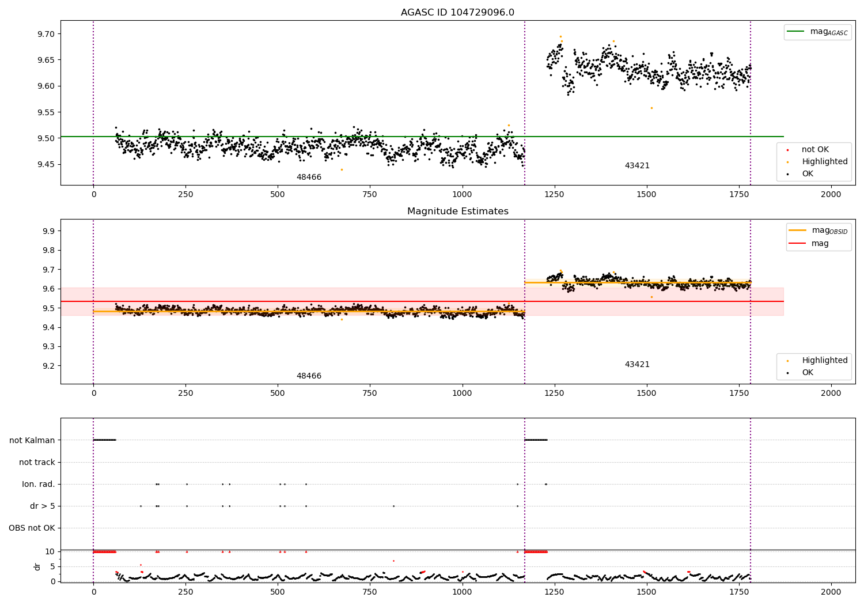
Task: Click the '9.3' y-axis tick in middle panel
Action: [x=49, y=347]
